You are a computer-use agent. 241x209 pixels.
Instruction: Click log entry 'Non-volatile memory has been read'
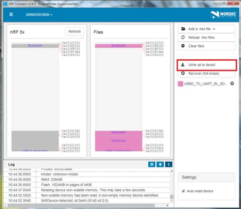click(100, 195)
